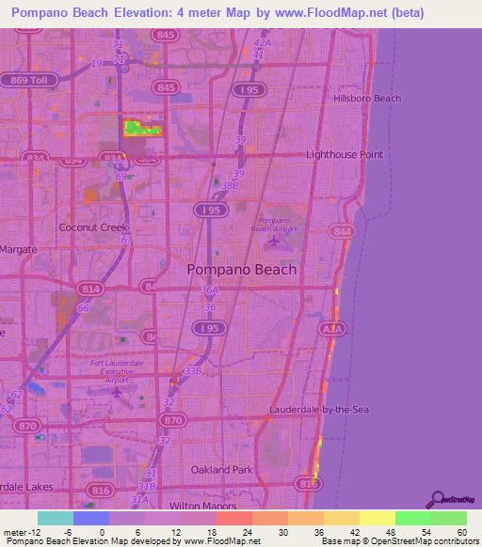Click exit number 67

[x=126, y=240]
